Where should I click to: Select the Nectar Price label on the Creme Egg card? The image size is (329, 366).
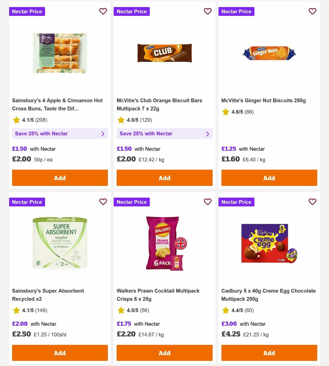[x=236, y=202]
